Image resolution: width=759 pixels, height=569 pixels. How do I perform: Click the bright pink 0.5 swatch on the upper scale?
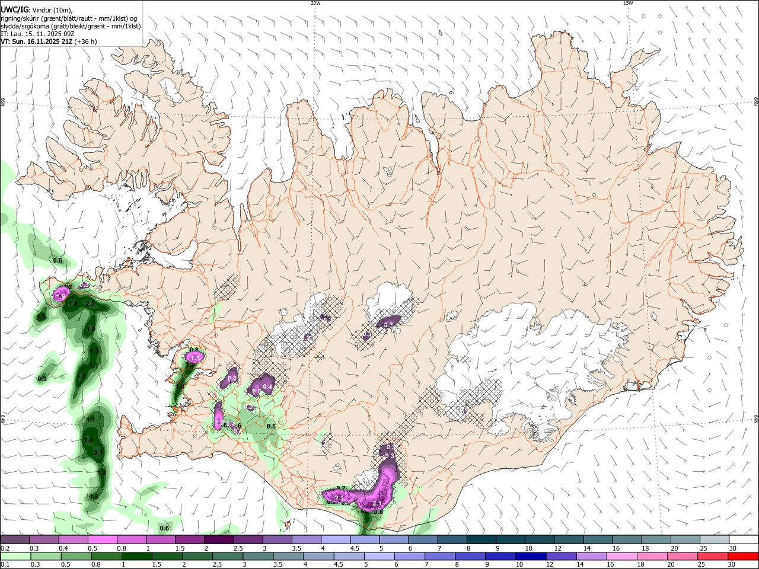(102, 540)
